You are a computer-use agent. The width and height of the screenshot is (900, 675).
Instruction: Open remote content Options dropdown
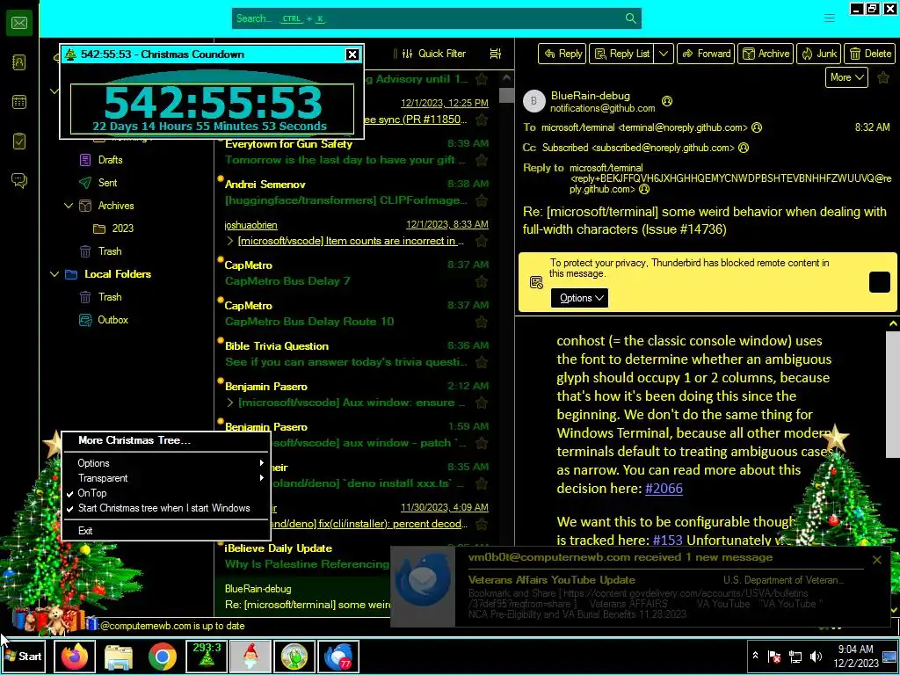pos(580,298)
